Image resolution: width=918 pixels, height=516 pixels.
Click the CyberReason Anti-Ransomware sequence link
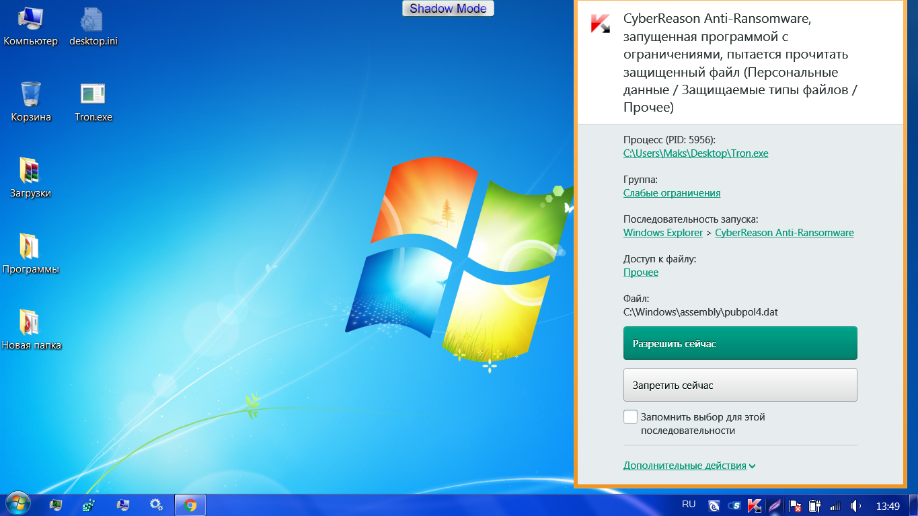[784, 233]
